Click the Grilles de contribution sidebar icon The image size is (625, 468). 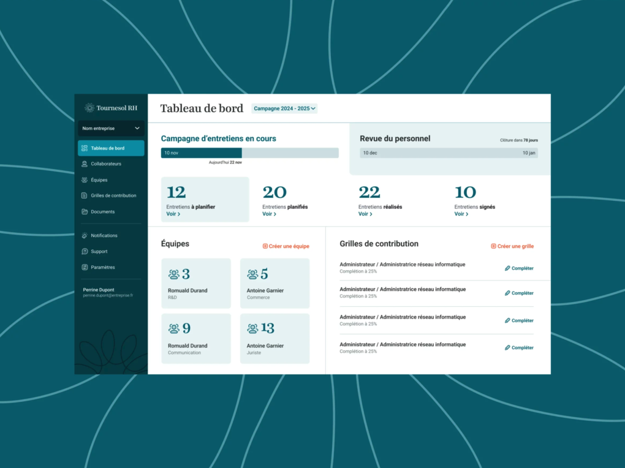85,196
